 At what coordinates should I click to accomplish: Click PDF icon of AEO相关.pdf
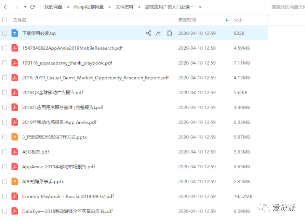point(15,152)
